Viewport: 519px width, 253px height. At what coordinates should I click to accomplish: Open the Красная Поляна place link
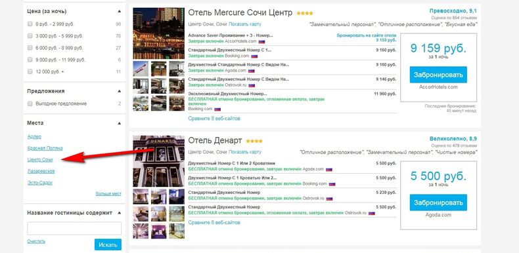[45, 148]
